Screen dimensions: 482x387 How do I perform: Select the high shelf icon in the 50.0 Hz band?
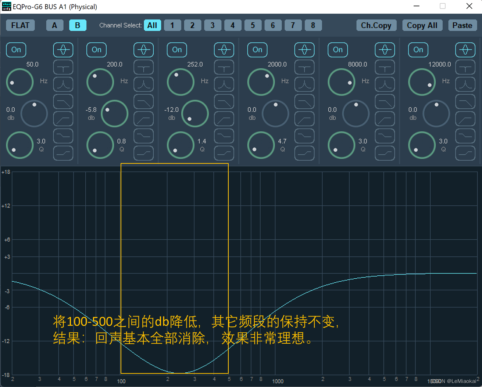63,153
